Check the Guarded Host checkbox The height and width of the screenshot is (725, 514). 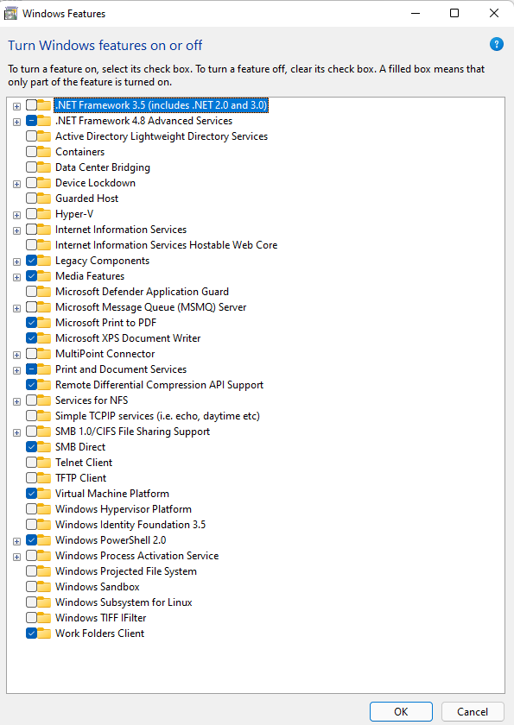tap(31, 199)
